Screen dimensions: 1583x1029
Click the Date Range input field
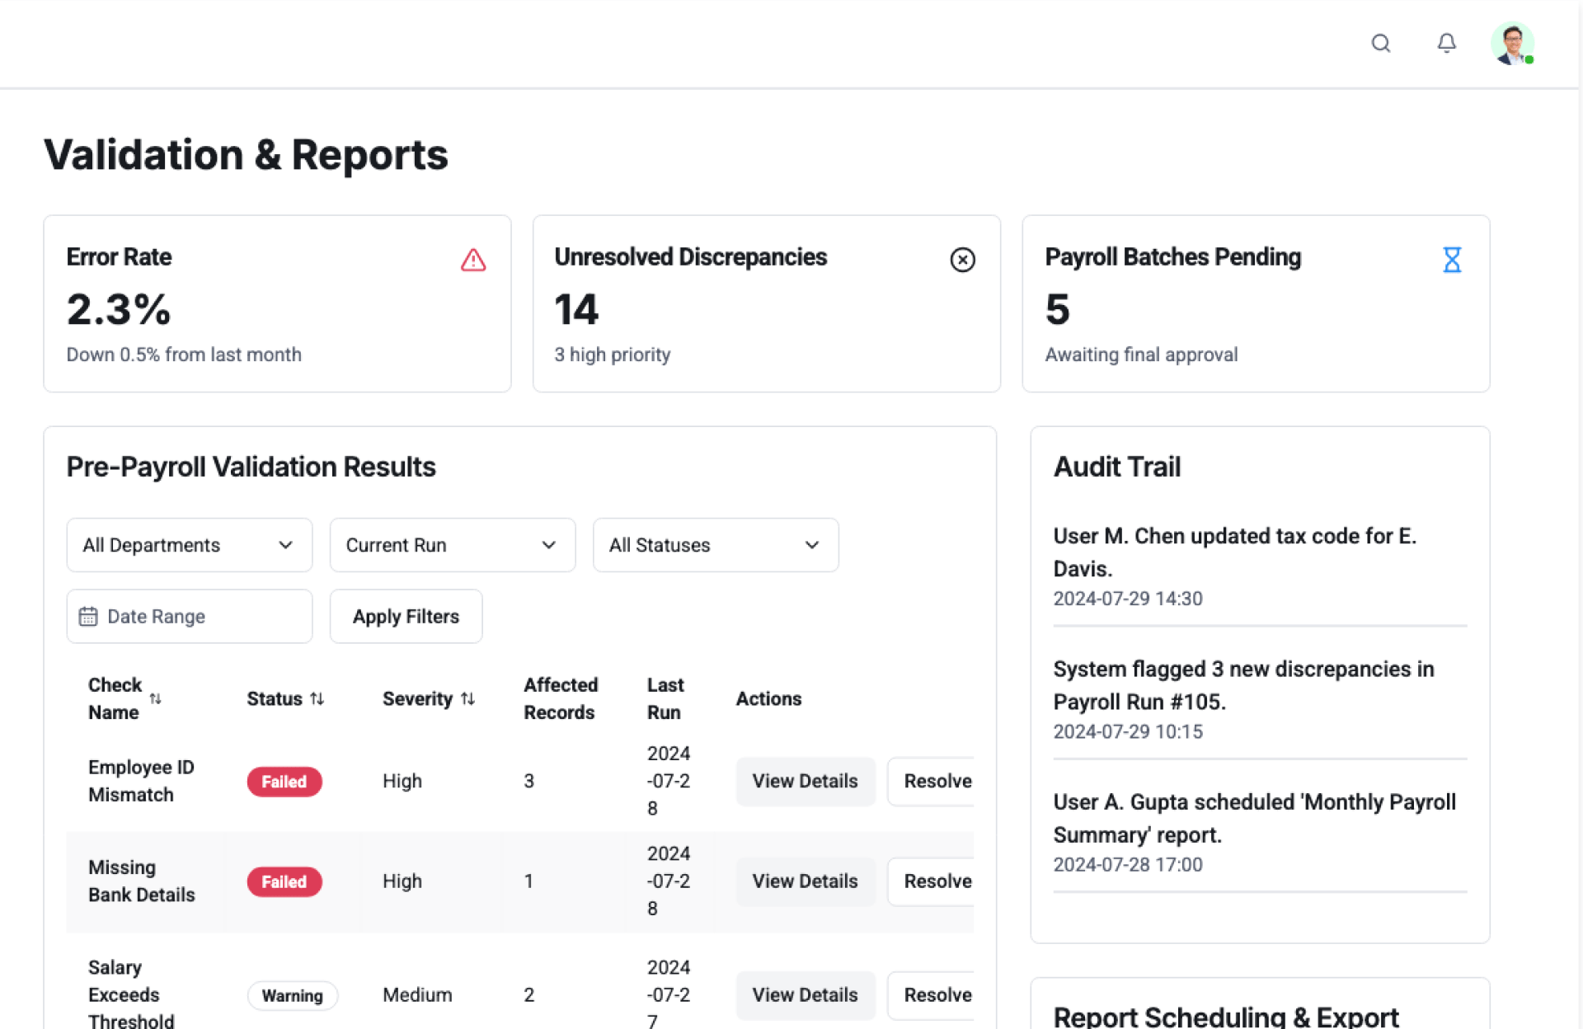189,616
